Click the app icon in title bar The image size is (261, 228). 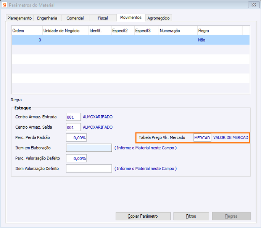4,5
